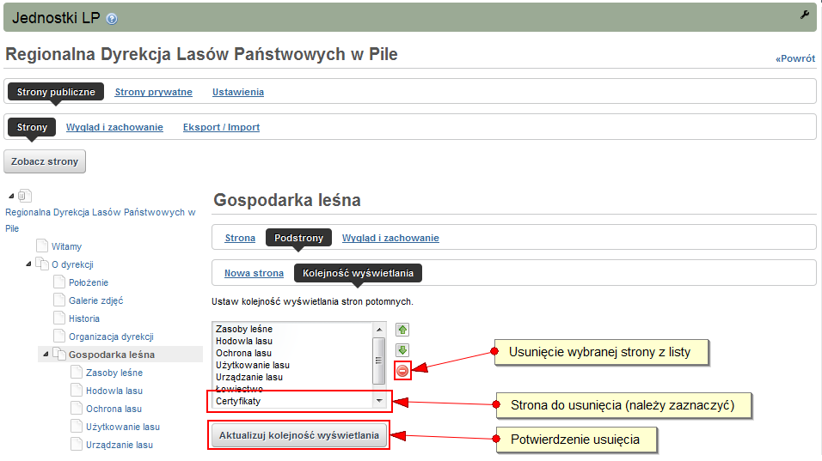This screenshot has width=822, height=461.
Task: Open Organizacja dyrekcji page in tree
Action: [x=111, y=337]
